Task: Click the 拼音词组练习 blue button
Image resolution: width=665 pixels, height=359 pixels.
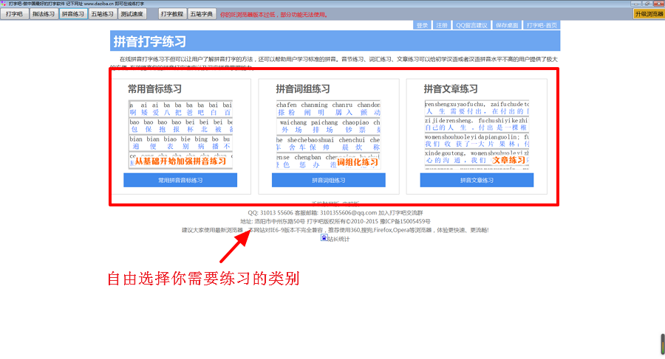Action: tap(329, 180)
